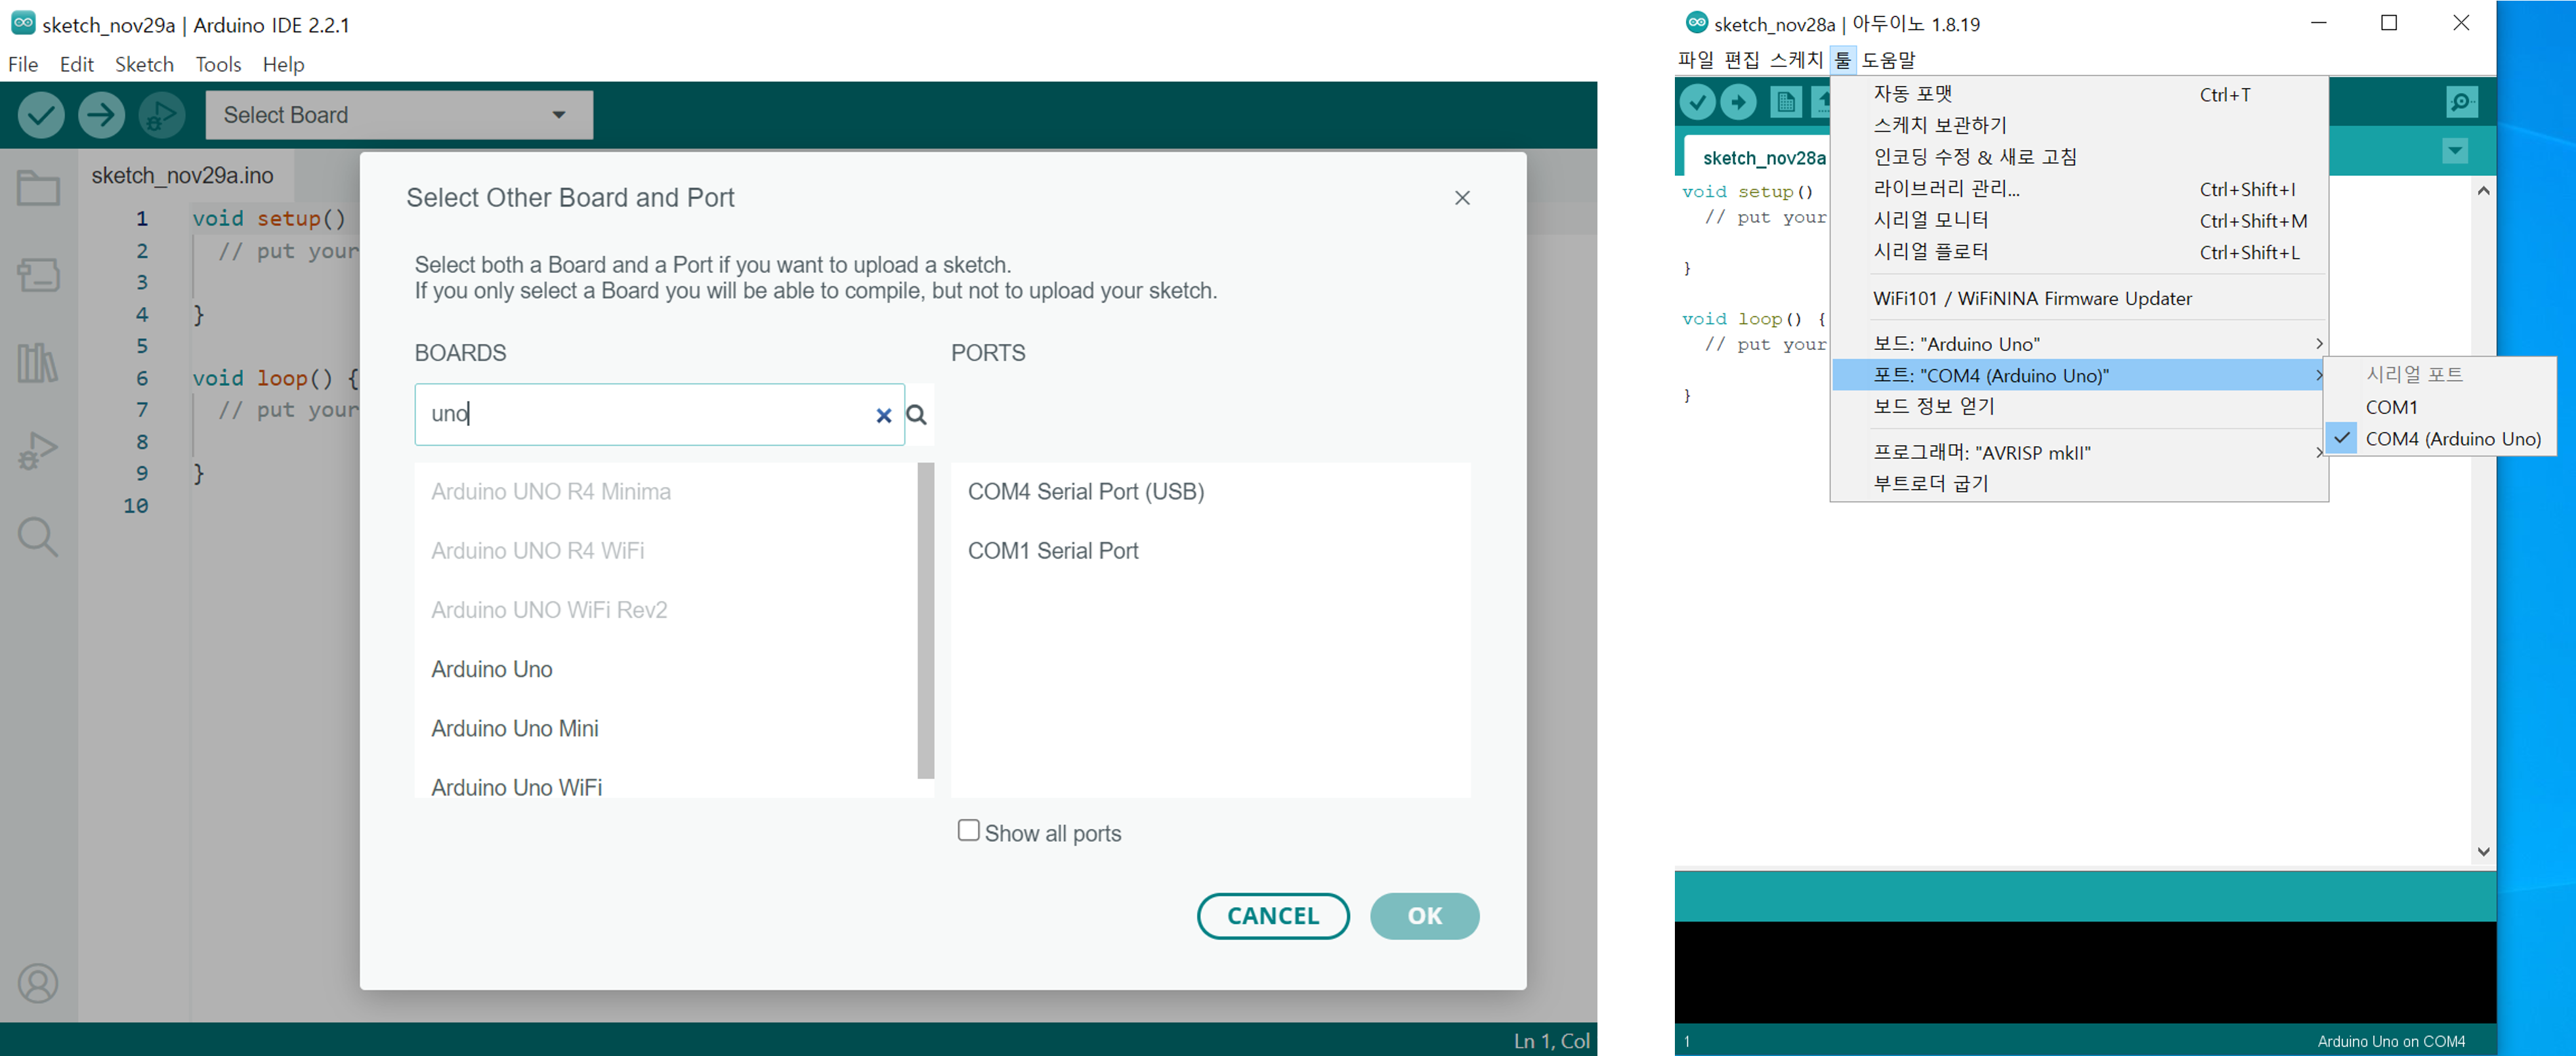The height and width of the screenshot is (1056, 2576).
Task: Clear the board search with the X icon
Action: [883, 415]
